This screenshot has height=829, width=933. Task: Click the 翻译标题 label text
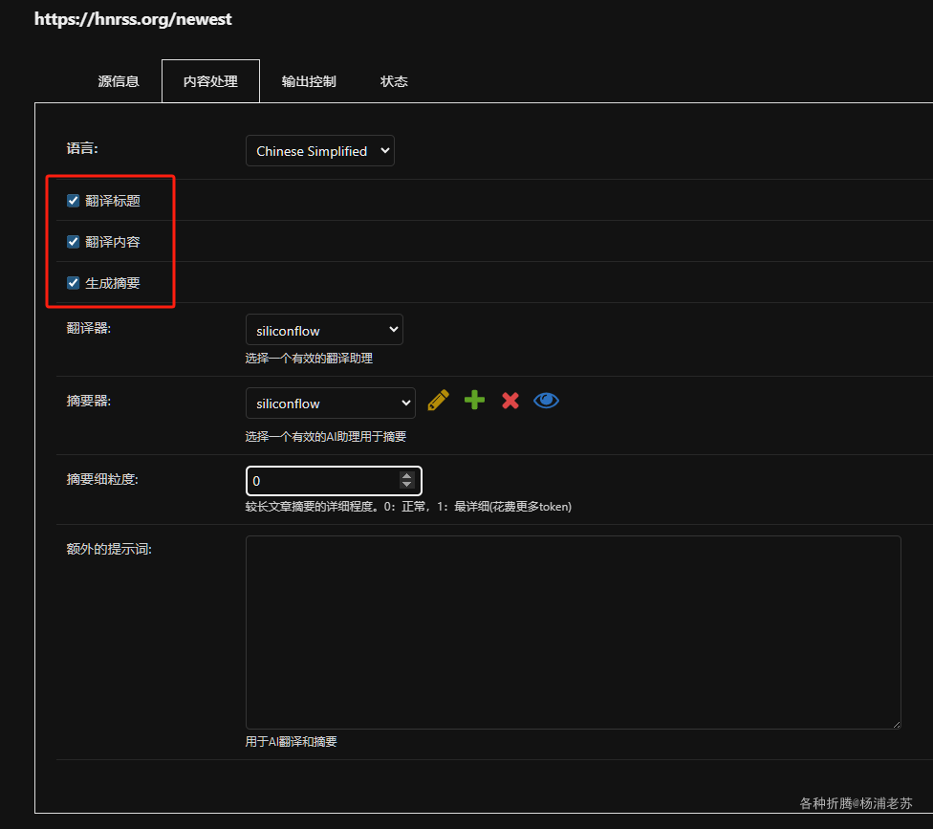click(x=113, y=201)
